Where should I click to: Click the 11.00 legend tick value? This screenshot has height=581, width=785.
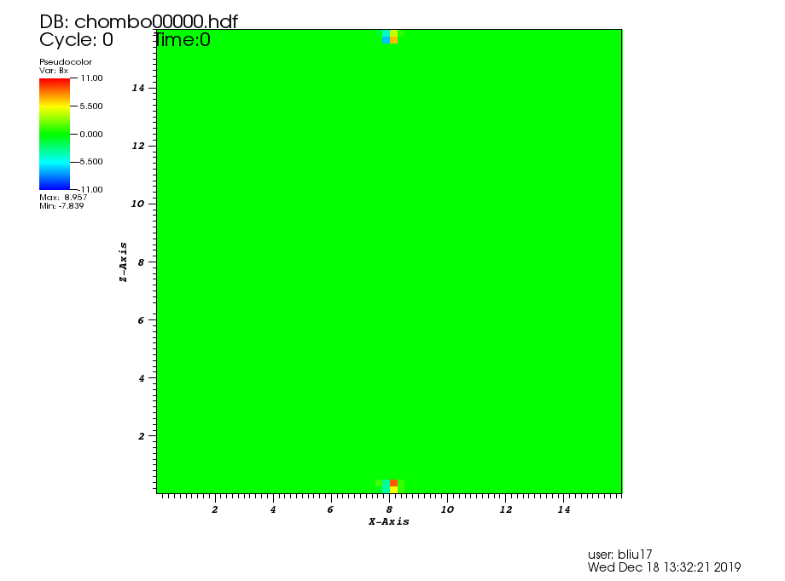tap(91, 78)
